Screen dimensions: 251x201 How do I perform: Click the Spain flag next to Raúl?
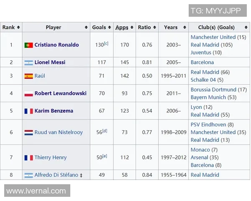point(28,76)
